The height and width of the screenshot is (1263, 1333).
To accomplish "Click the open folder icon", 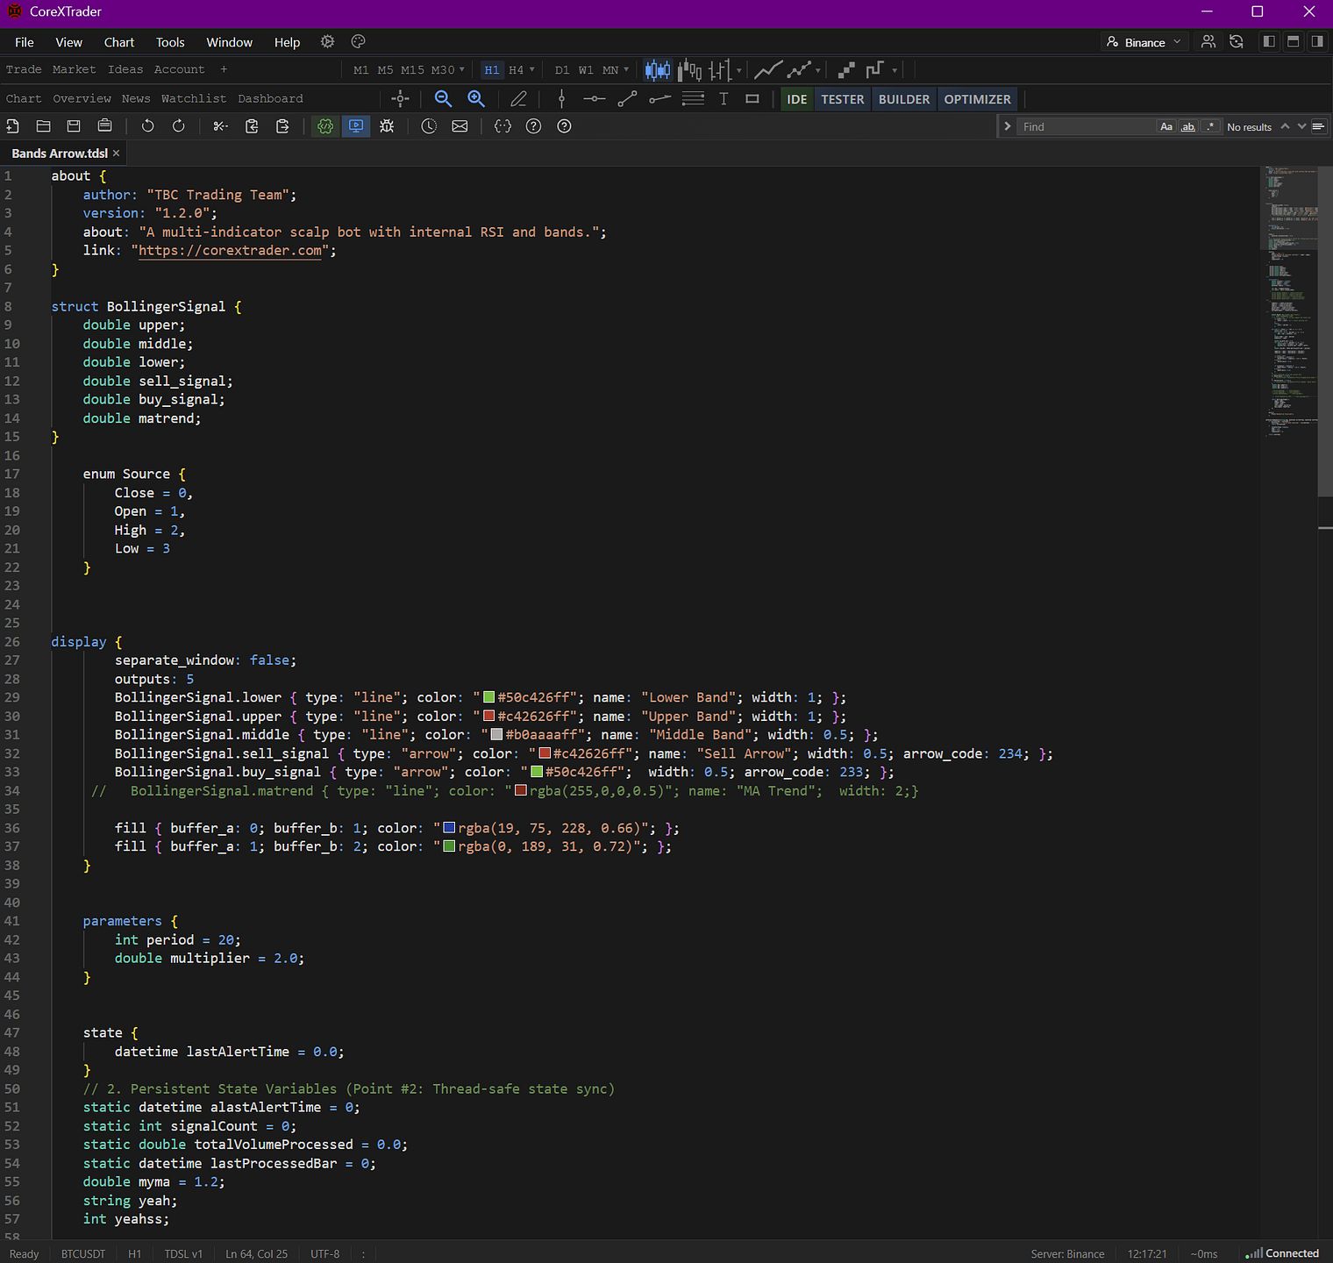I will pyautogui.click(x=43, y=126).
